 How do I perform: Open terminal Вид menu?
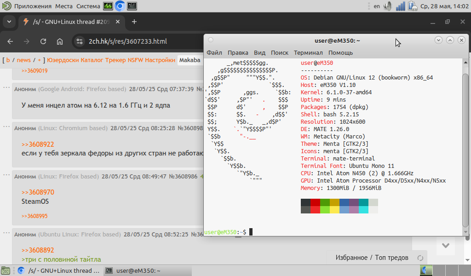point(259,52)
